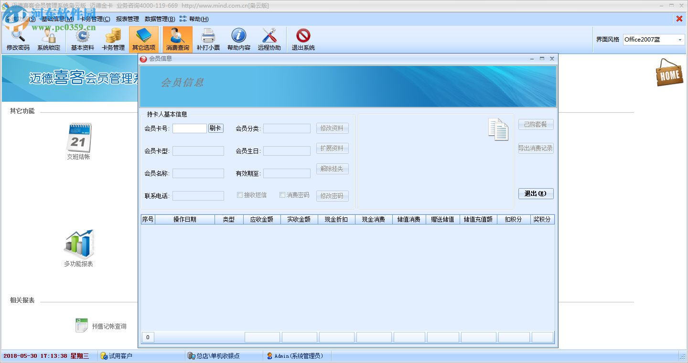Viewport: 688px width, 363px height.
Task: Click the 序号 column header
Action: tap(148, 219)
